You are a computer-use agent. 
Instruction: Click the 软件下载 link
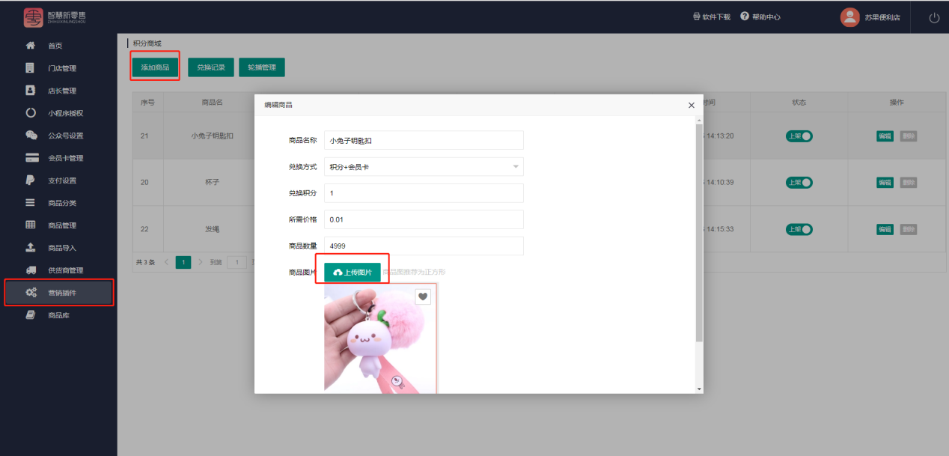711,16
